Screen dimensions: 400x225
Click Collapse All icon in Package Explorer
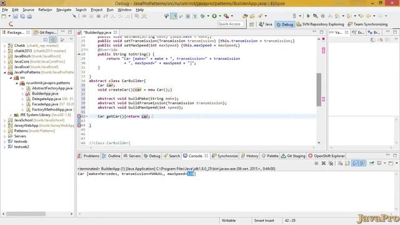click(46, 39)
